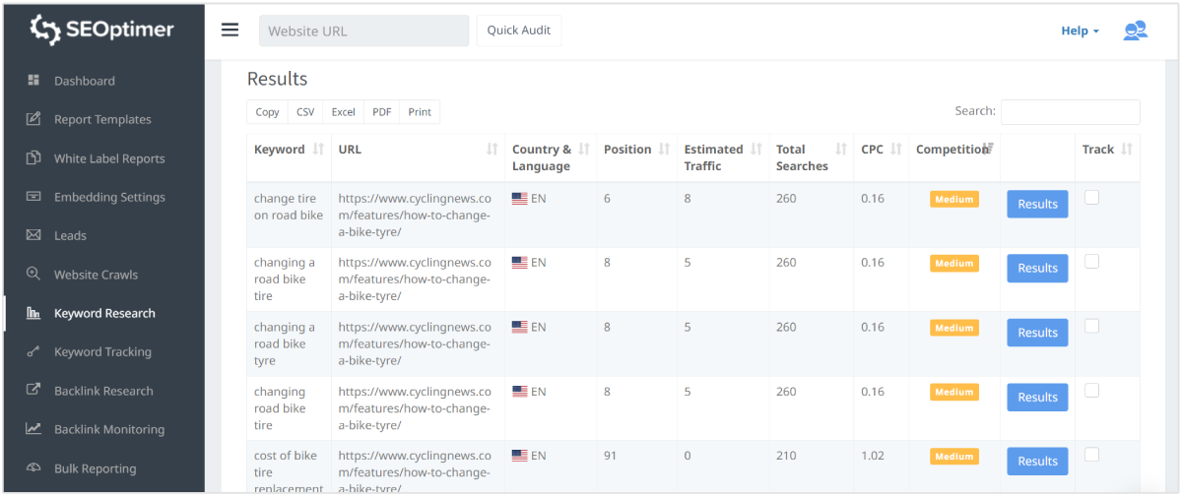Export the results as CSV
Image resolution: width=1182 pixels, height=497 pixels.
[305, 112]
